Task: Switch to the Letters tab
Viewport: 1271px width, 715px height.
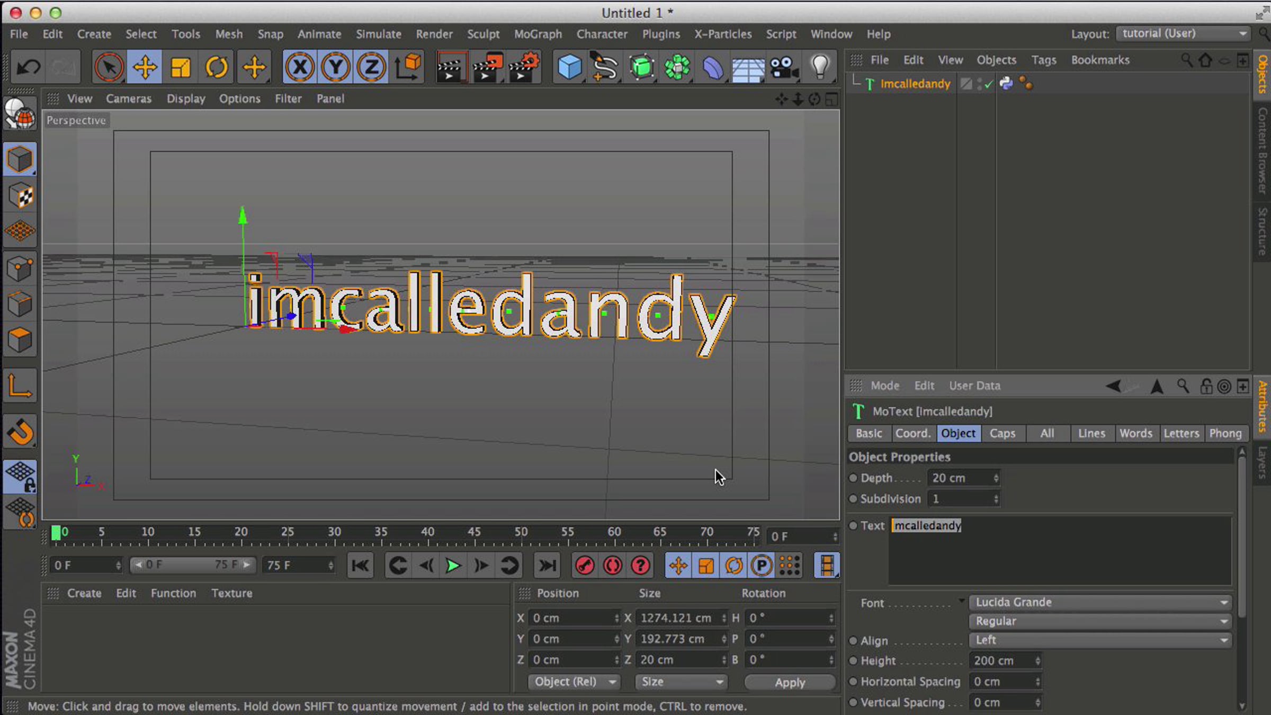Action: 1180,433
